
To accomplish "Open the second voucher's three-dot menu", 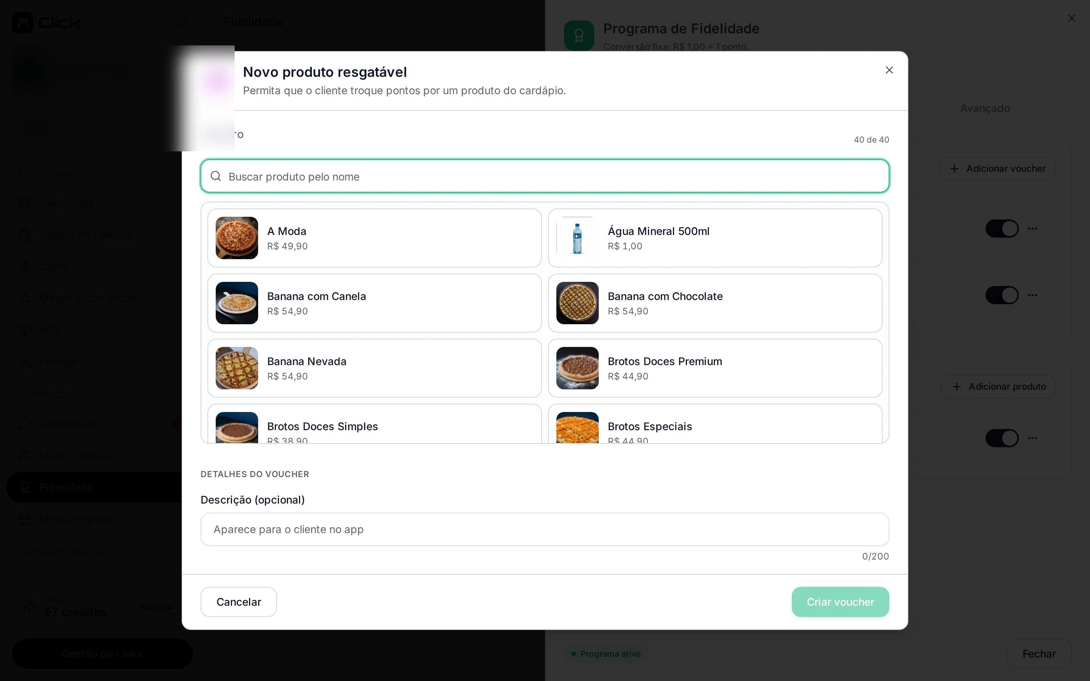I will click(x=1032, y=295).
